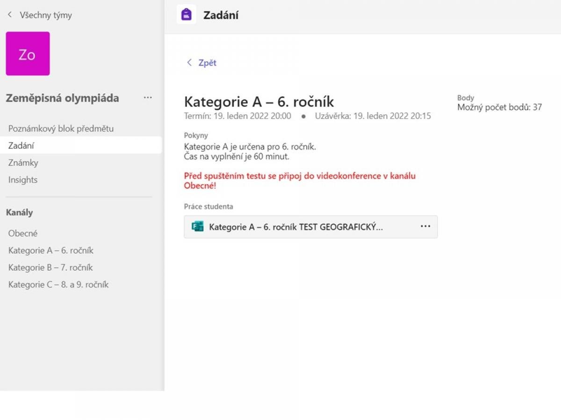Click the back chevron beside Všechny týmy
Image resolution: width=561 pixels, height=420 pixels.
9,15
